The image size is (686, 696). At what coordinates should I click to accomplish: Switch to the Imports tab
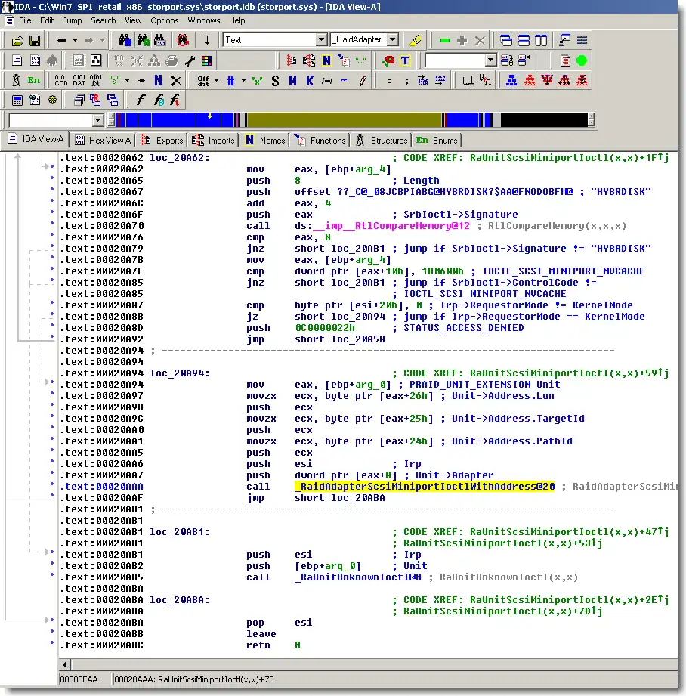(214, 141)
